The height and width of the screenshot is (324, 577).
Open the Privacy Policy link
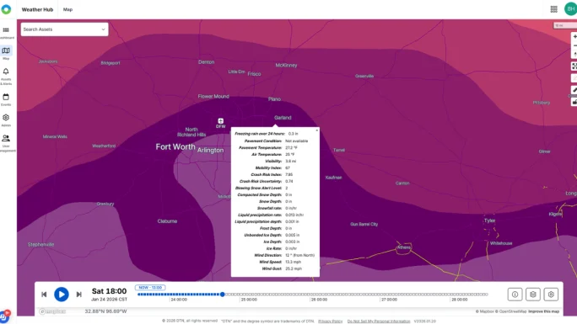coord(330,321)
